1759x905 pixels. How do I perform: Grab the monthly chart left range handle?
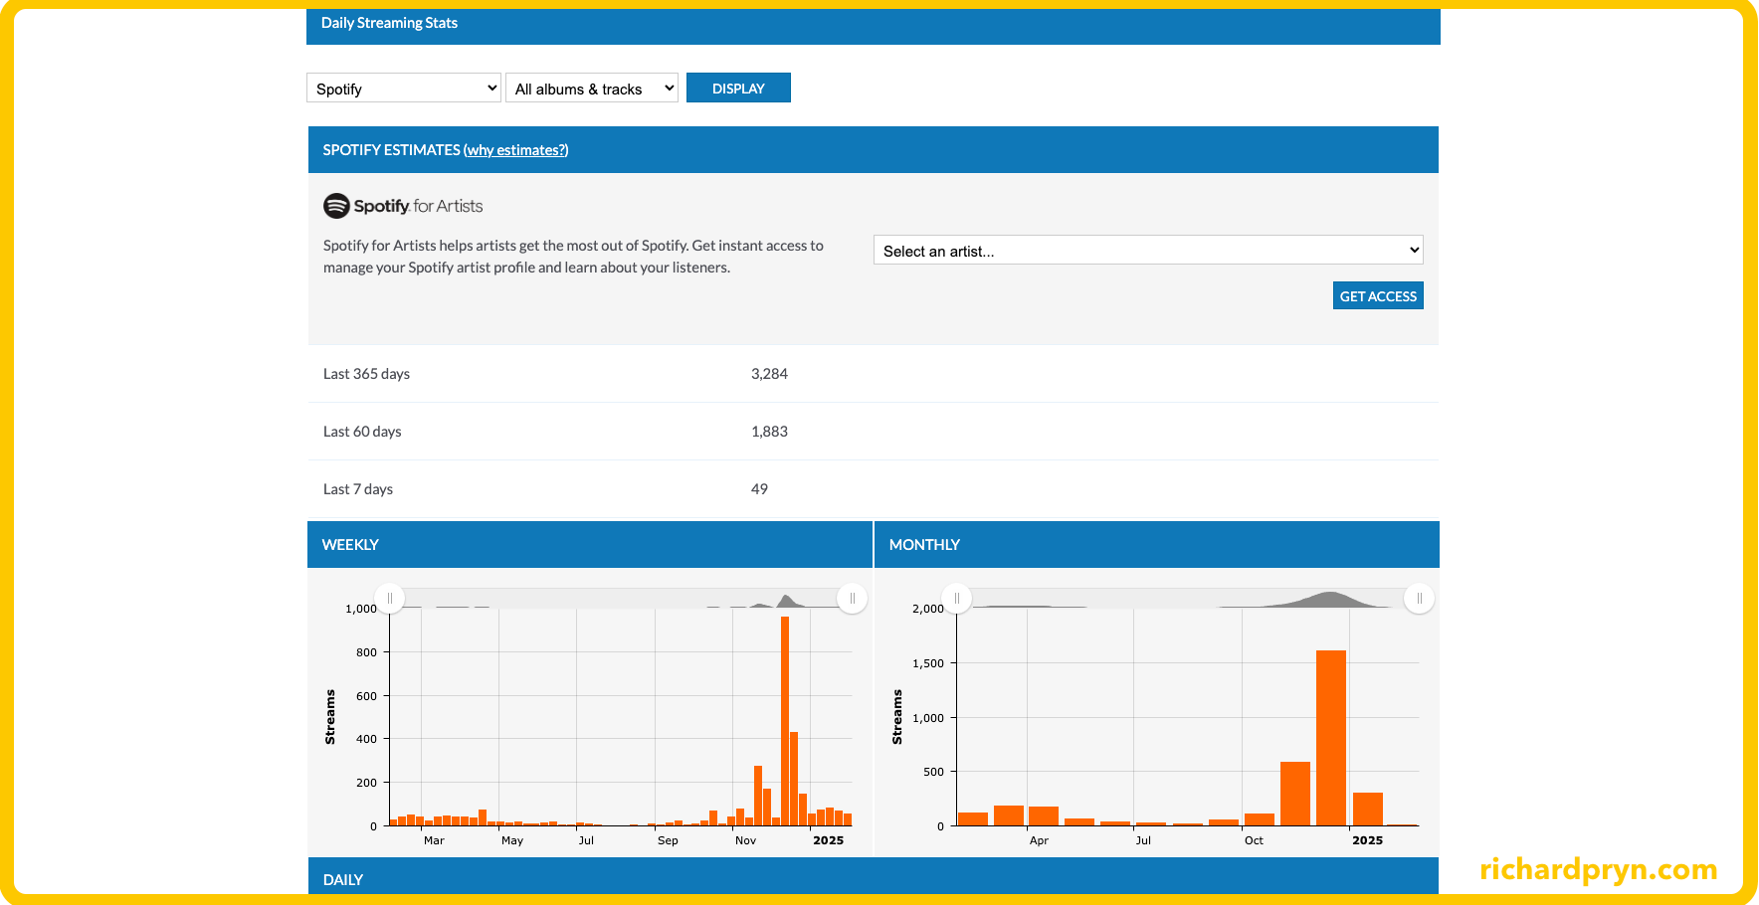pyautogui.click(x=957, y=599)
